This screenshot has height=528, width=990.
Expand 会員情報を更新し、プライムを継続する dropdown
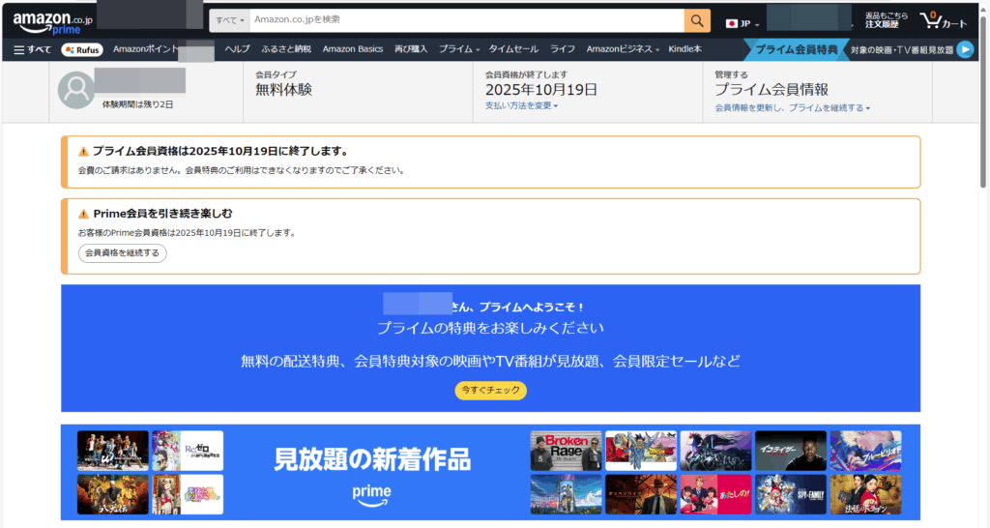coord(792,108)
